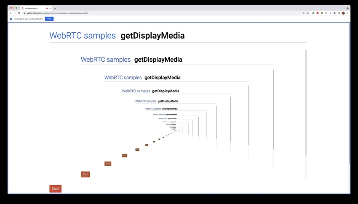Reload the page with the refresh icon
Screen dimensions: 358x204
(19, 13)
